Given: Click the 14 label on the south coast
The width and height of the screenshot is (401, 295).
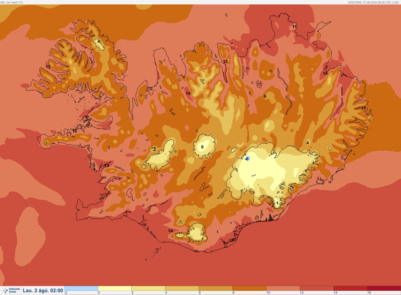Looking at the screenshot, I should 170,231.
